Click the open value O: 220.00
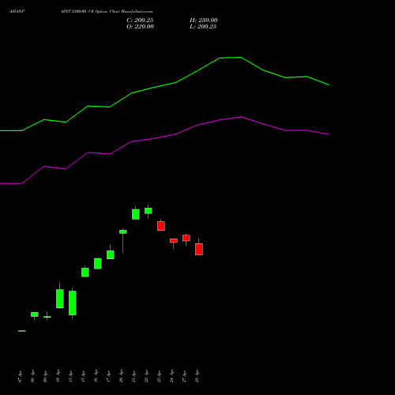The image size is (395, 395). tap(140, 27)
